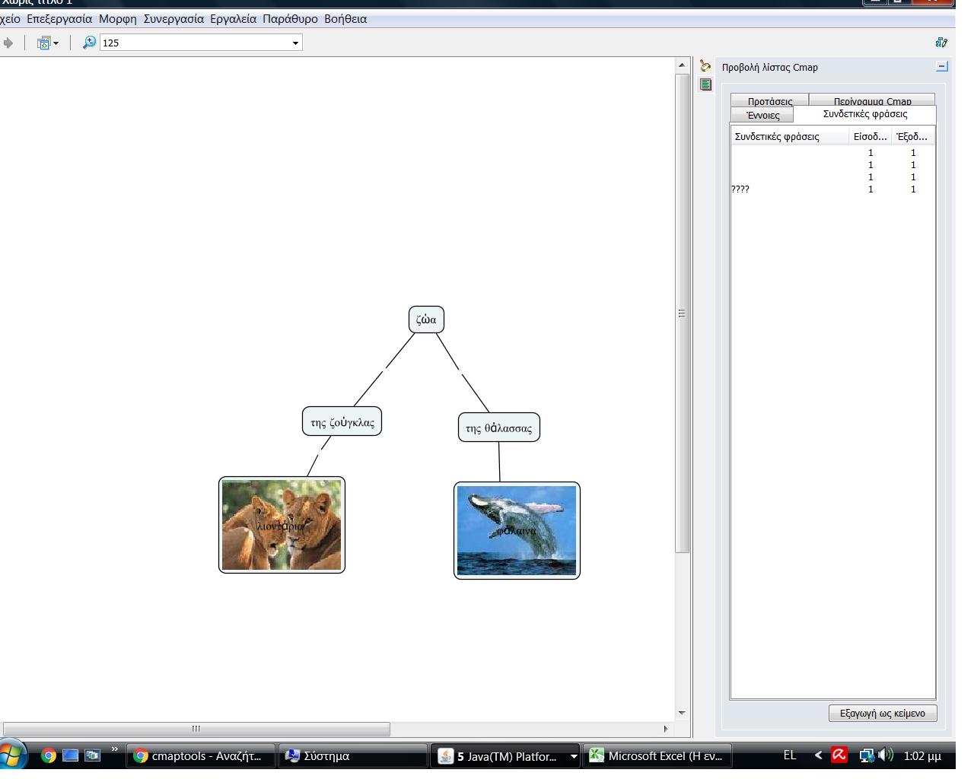Screen dimensions: 974x779
Task: Open the zoom level 125 dropdown
Action: [295, 43]
